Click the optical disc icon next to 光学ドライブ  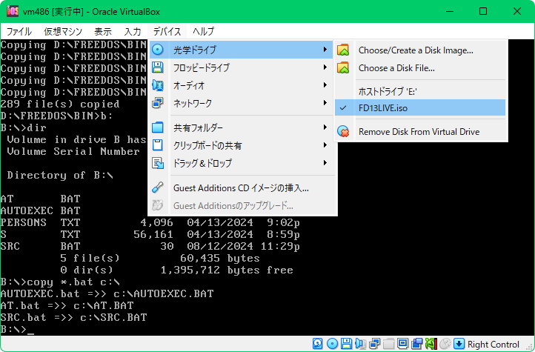[x=158, y=50]
